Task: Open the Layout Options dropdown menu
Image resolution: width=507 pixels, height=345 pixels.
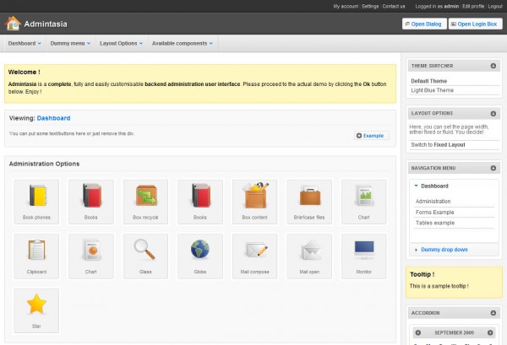Action: click(x=121, y=43)
